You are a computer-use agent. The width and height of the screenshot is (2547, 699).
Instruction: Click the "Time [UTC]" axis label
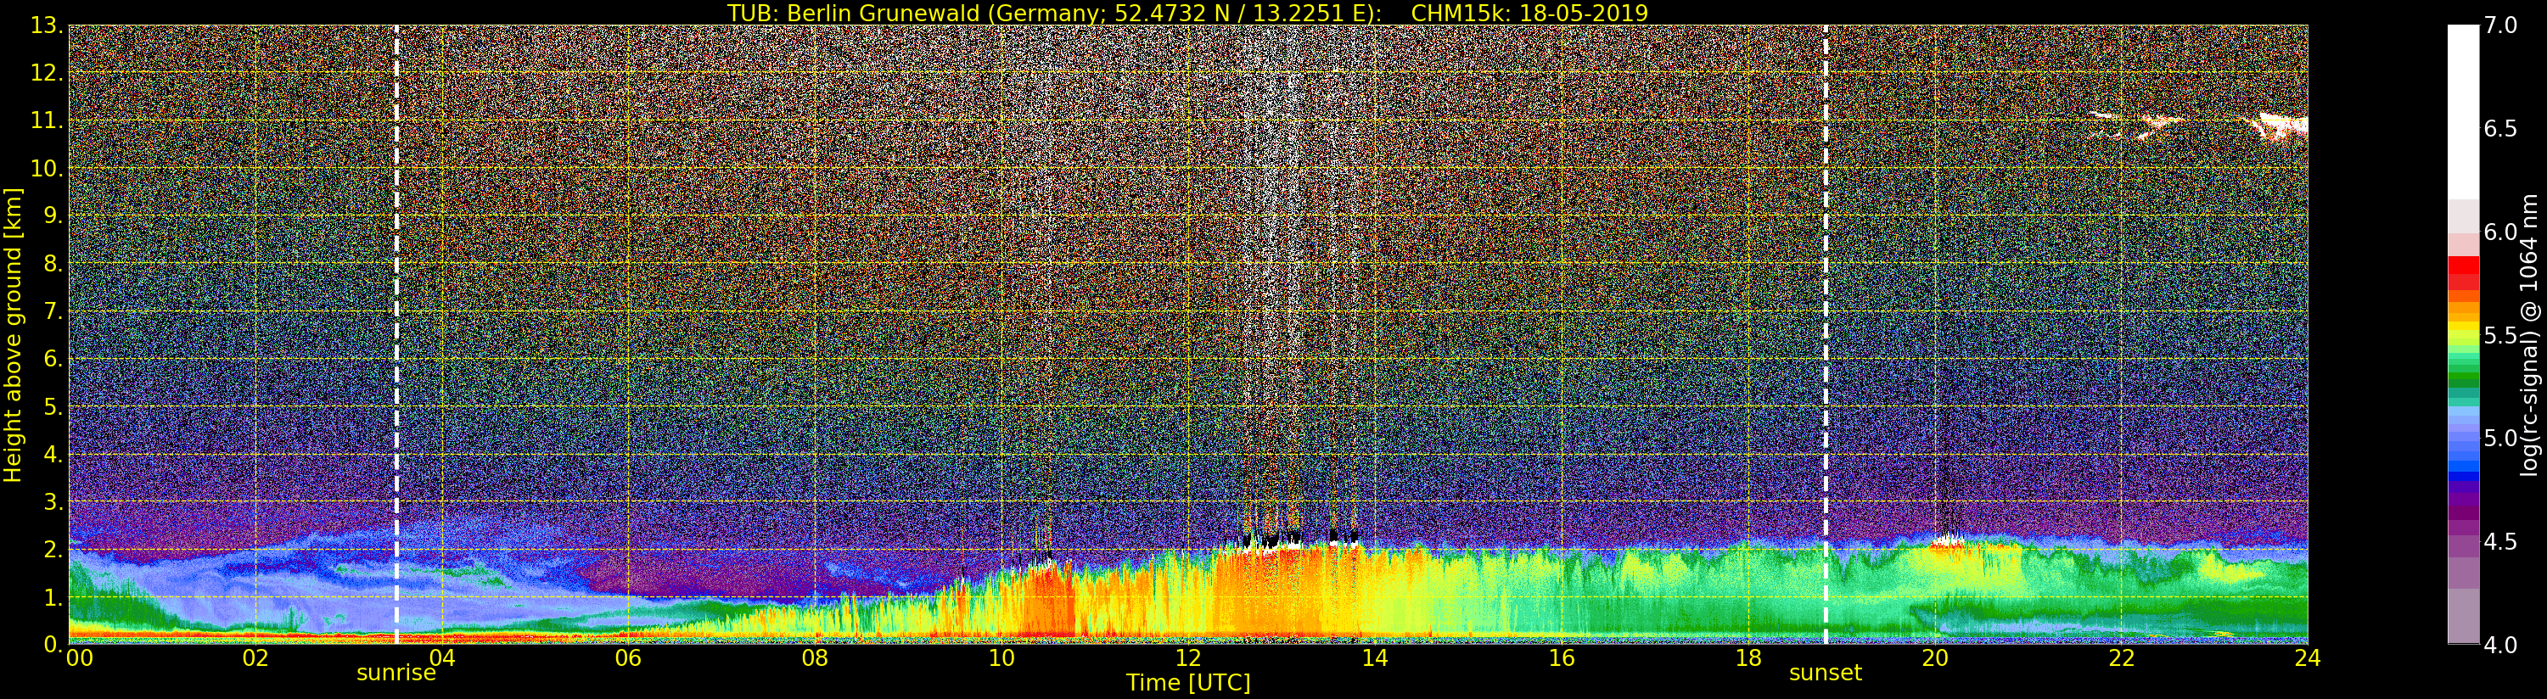[x=1188, y=682]
